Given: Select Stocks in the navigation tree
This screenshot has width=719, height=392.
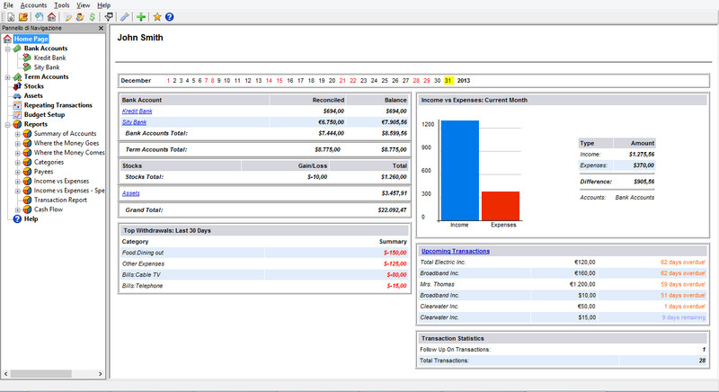Looking at the screenshot, I should (x=33, y=86).
